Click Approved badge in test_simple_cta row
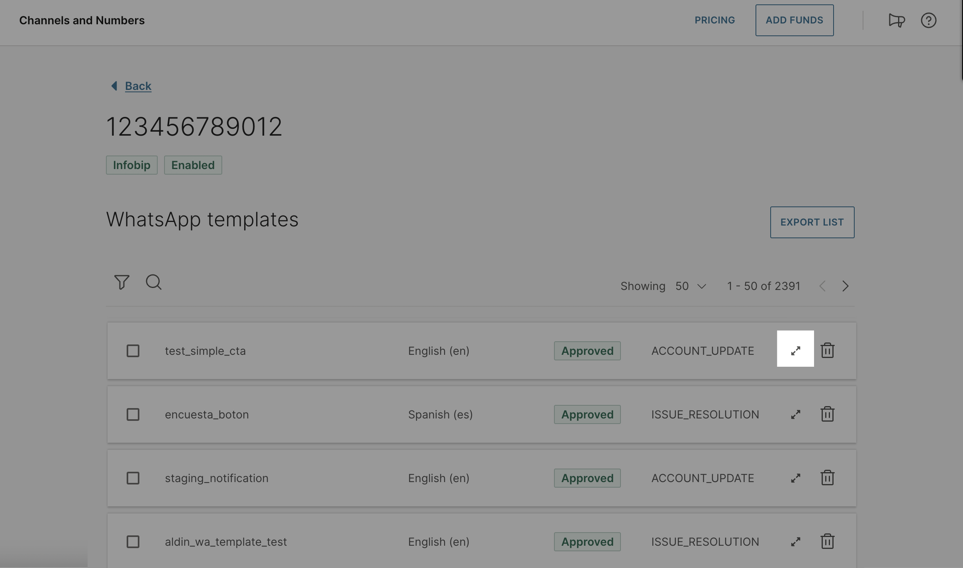The width and height of the screenshot is (963, 568). [x=587, y=351]
